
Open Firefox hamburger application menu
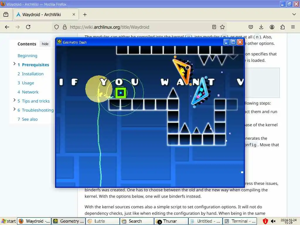pos(293,27)
